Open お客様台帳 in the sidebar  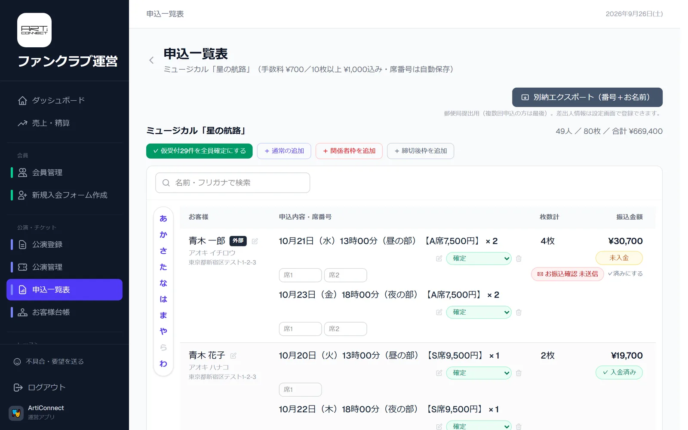click(x=64, y=312)
